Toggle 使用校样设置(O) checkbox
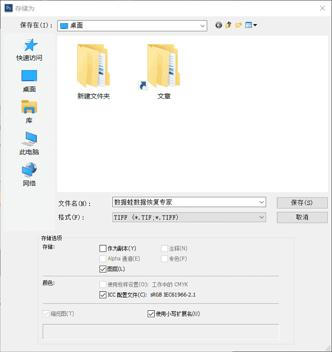This screenshot has height=352, width=332. [x=103, y=284]
